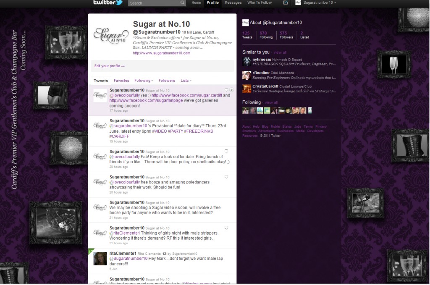Click the Terms footer link
This screenshot has height=285, width=430.
[x=308, y=127]
